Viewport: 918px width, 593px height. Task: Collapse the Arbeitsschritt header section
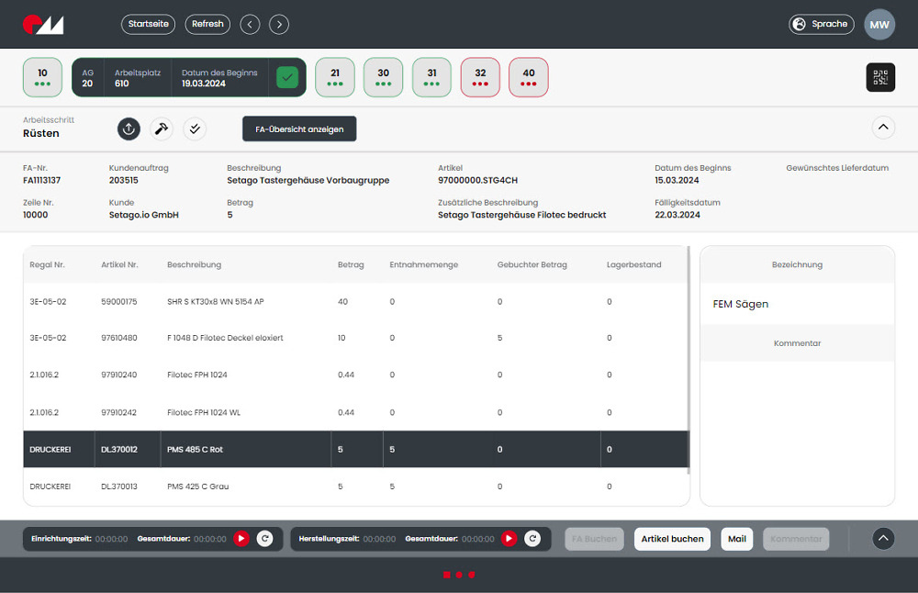point(883,128)
